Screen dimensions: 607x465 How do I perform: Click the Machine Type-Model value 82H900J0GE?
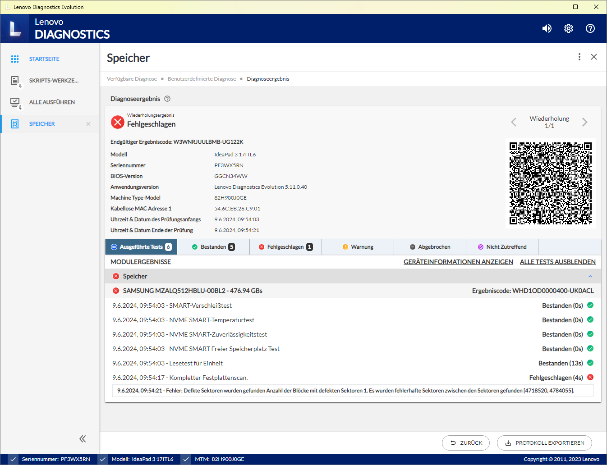click(x=230, y=198)
